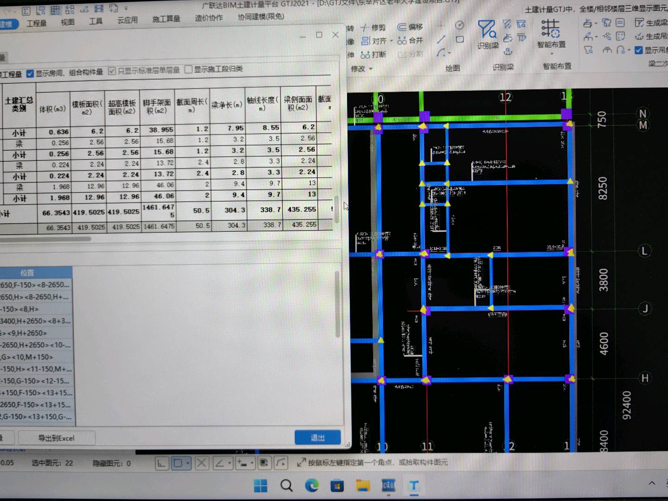Click axis label L in drawing
The image size is (668, 501).
[x=644, y=251]
